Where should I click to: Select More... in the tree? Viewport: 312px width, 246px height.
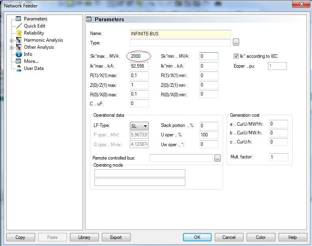pyautogui.click(x=31, y=61)
